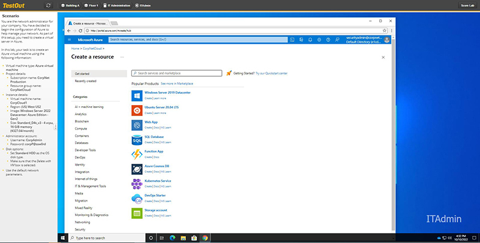Click MS Learn under Kubernetes Service
This screenshot has width=480, height=243.
(x=166, y=187)
